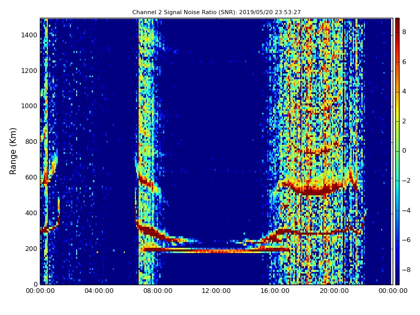Screen dimensions: 420x315
Task: Click the colorbar tick label −6
Action: (406, 240)
